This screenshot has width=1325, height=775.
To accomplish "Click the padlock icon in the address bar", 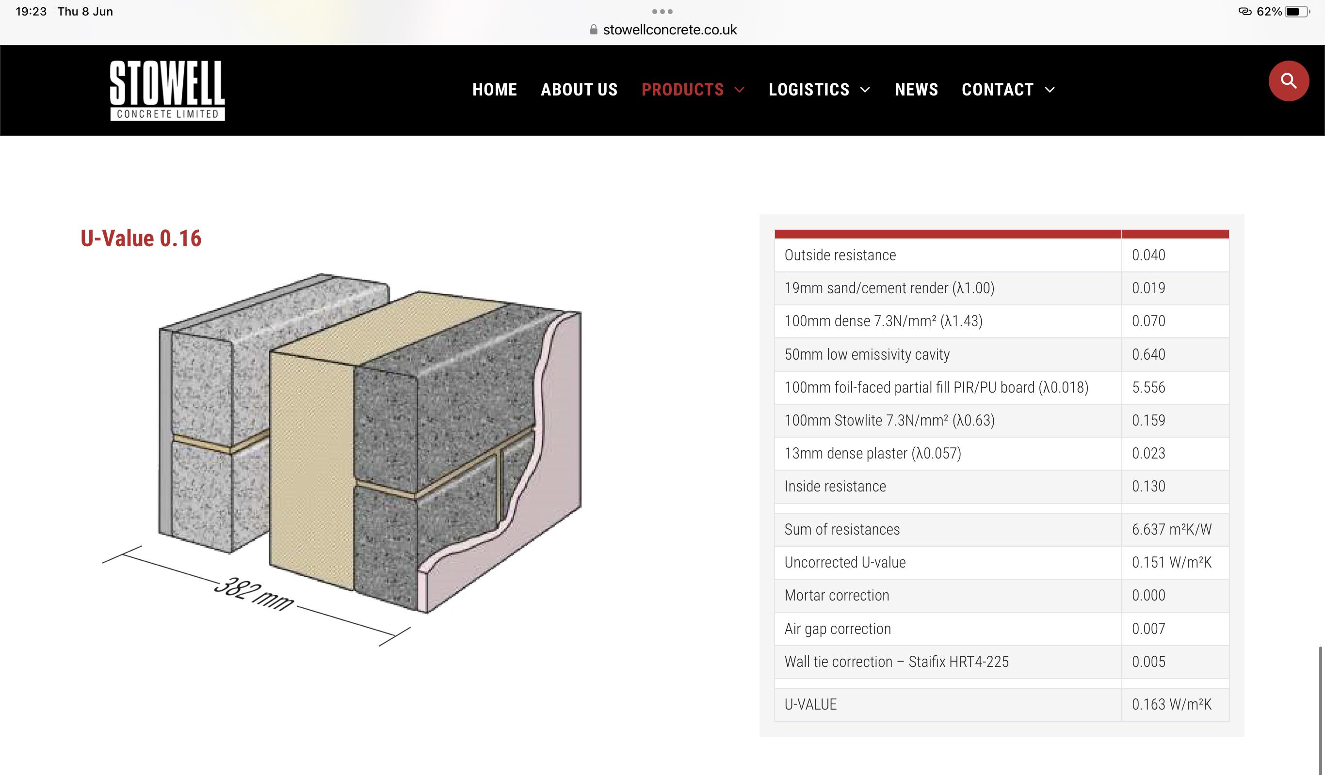I will coord(594,30).
